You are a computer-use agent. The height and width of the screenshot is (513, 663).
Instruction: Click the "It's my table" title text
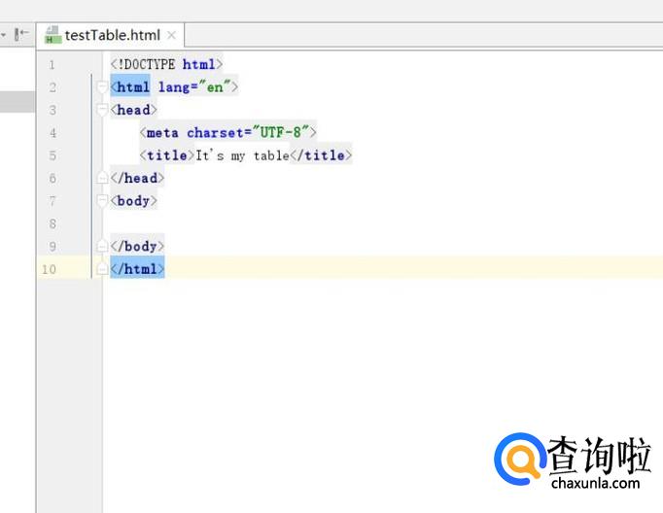coord(243,155)
